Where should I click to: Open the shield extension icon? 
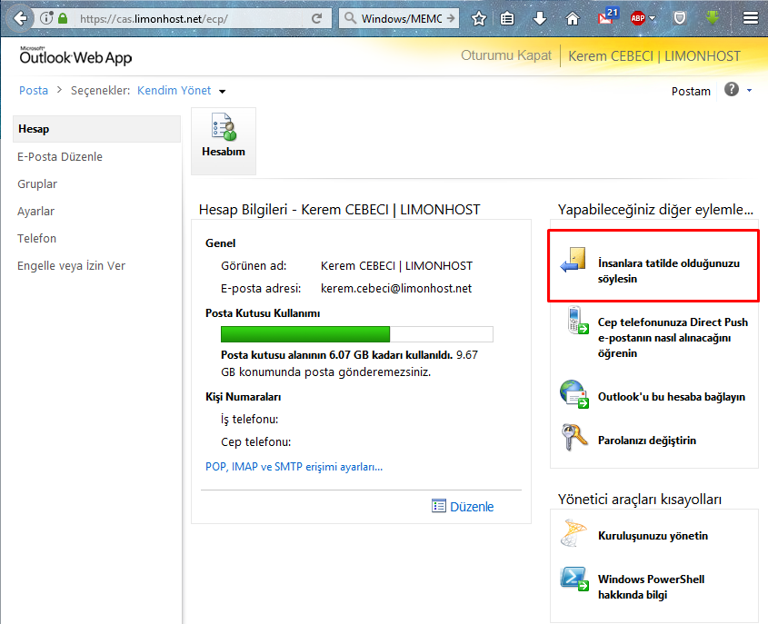click(679, 18)
